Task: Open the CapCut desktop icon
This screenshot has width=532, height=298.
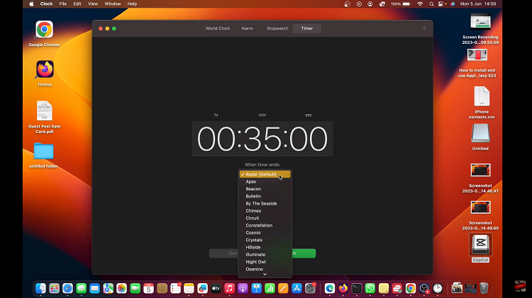Action: (480, 244)
